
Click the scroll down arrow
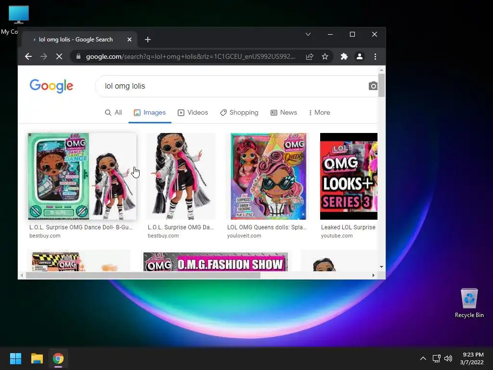pyautogui.click(x=381, y=267)
